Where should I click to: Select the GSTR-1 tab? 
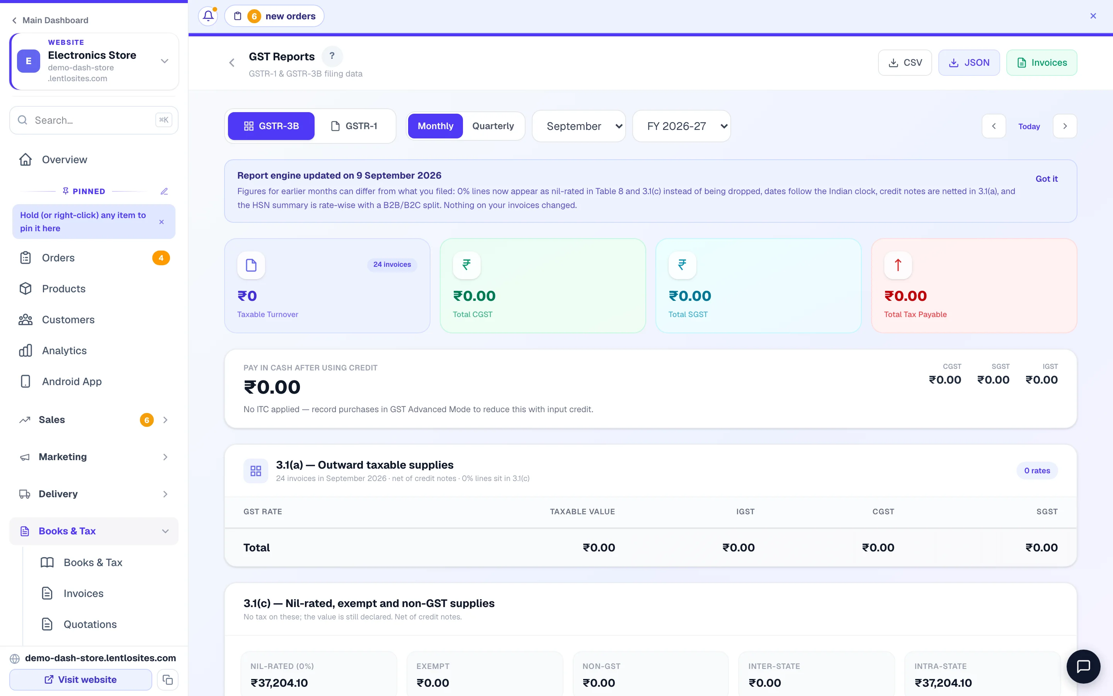pyautogui.click(x=354, y=126)
